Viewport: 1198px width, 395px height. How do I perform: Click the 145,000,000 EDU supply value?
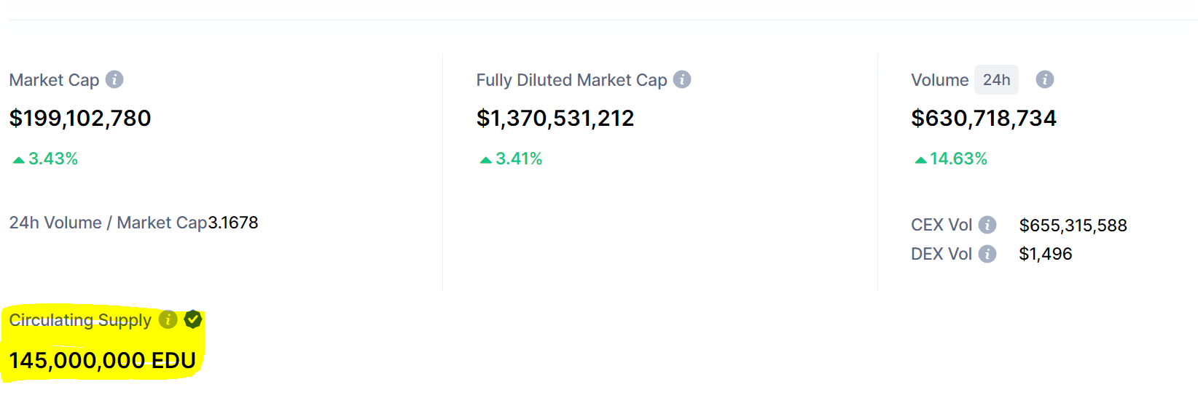[102, 360]
